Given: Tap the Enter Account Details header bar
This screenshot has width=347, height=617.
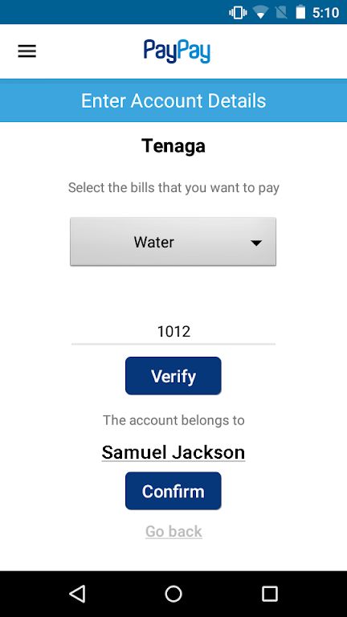Looking at the screenshot, I should (173, 100).
